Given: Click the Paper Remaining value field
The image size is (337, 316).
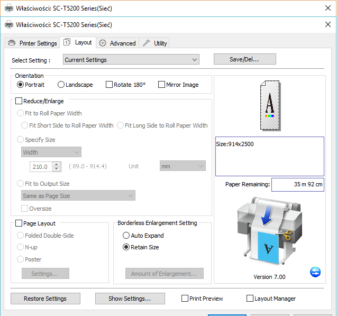Looking at the screenshot, I should point(298,185).
